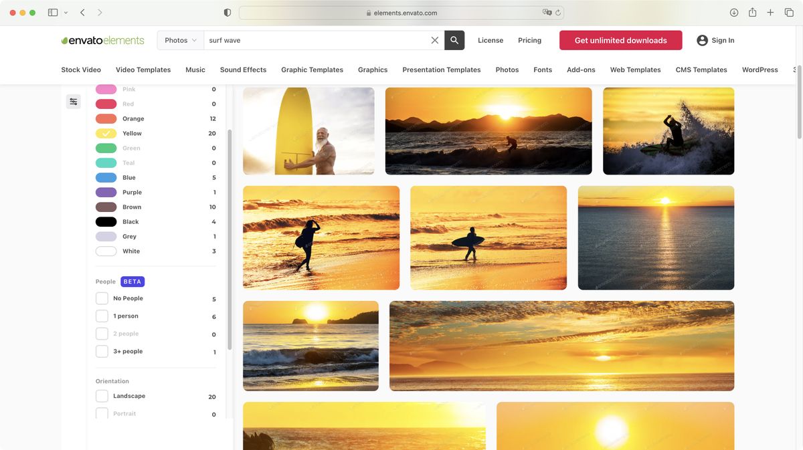Click the privacy shield icon in the toolbar
This screenshot has height=450, width=803.
tap(226, 12)
